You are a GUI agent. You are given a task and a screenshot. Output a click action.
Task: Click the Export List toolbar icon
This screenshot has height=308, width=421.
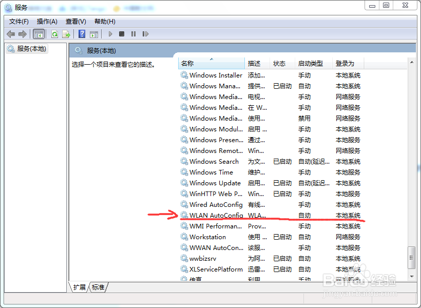pyautogui.click(x=66, y=34)
